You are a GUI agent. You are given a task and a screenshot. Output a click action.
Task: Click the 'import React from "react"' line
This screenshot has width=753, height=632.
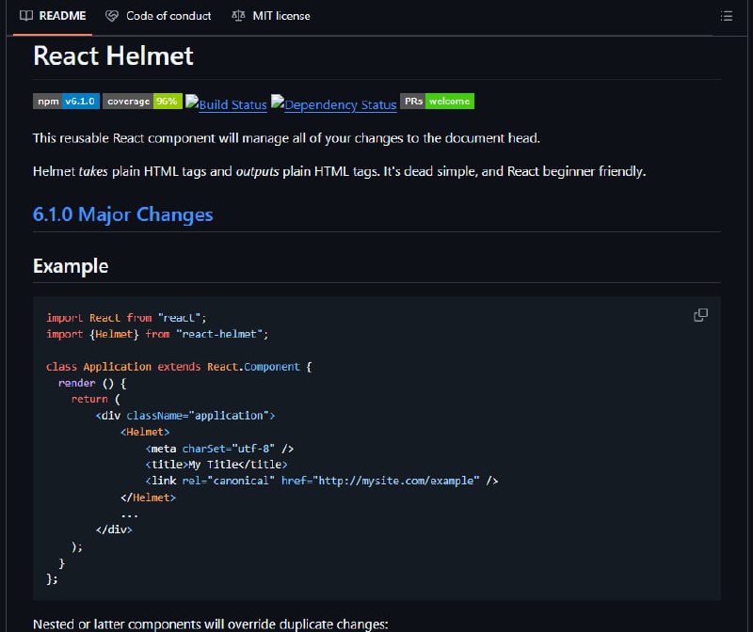click(126, 318)
